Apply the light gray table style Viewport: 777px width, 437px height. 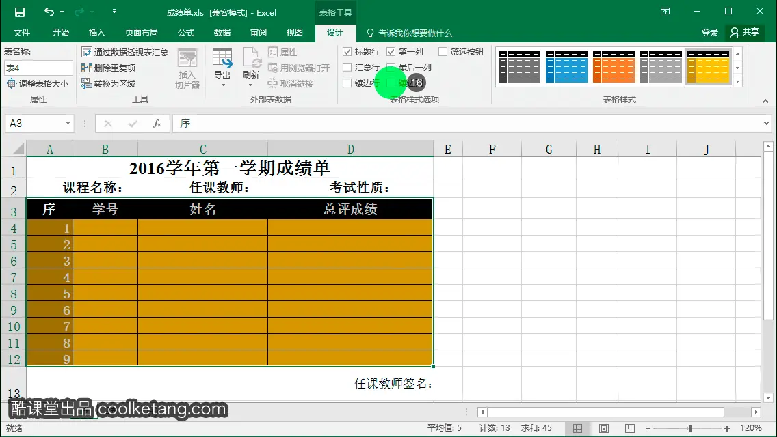point(661,66)
